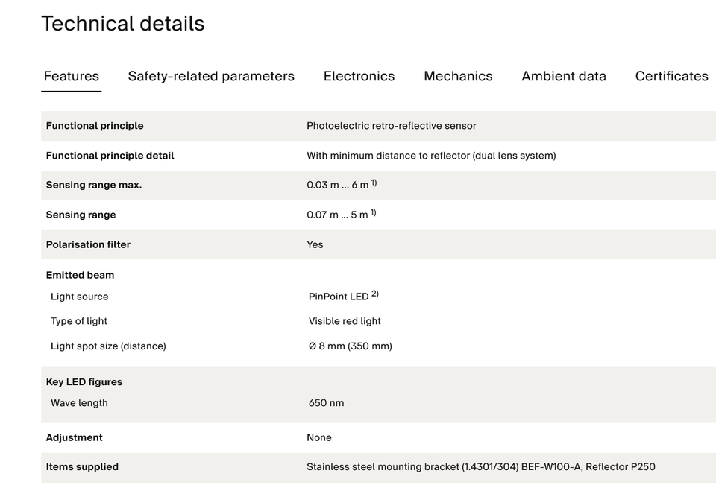
Task: Click footnote 2 next to PinPoint LED
Action: tap(375, 294)
